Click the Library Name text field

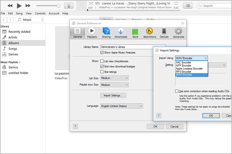pyautogui.click(x=132, y=47)
